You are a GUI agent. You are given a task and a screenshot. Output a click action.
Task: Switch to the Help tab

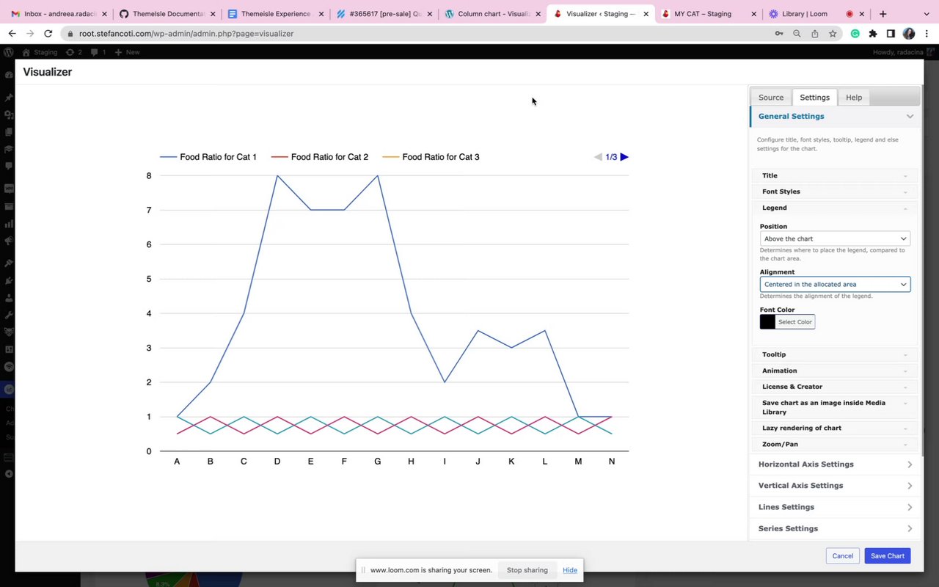pos(854,97)
